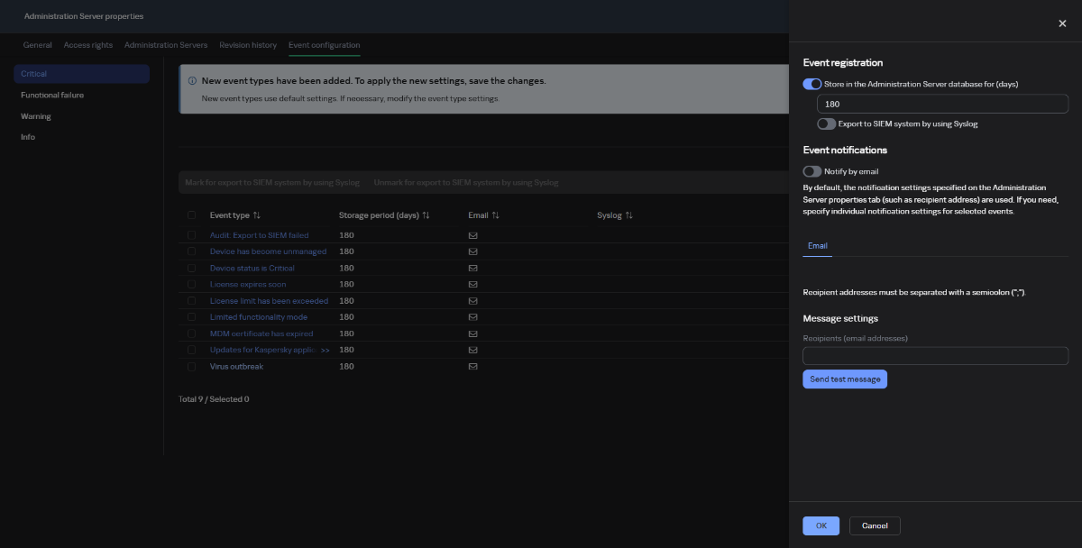Screen dimensions: 1082x548
Task: Click email icon for Virus outbreak row
Action: (x=472, y=367)
